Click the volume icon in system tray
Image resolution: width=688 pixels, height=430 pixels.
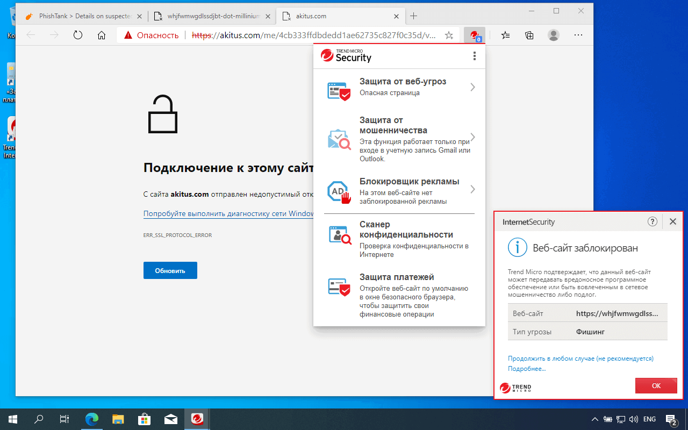click(633, 419)
